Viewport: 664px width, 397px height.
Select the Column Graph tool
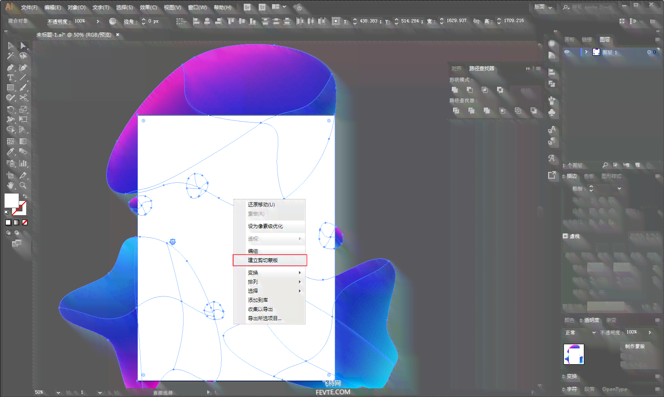pos(23,164)
